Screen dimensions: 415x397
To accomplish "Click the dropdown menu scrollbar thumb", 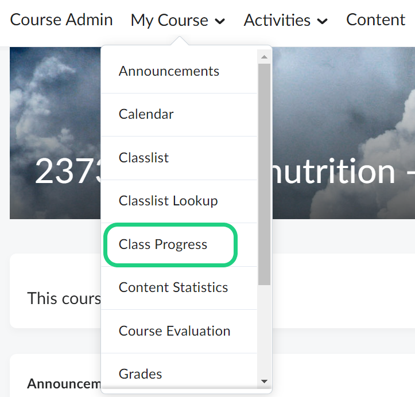I will coord(264,172).
